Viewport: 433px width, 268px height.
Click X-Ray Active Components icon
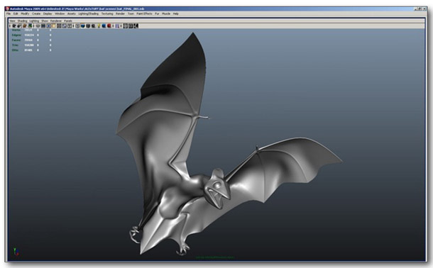pyautogui.click(x=130, y=26)
